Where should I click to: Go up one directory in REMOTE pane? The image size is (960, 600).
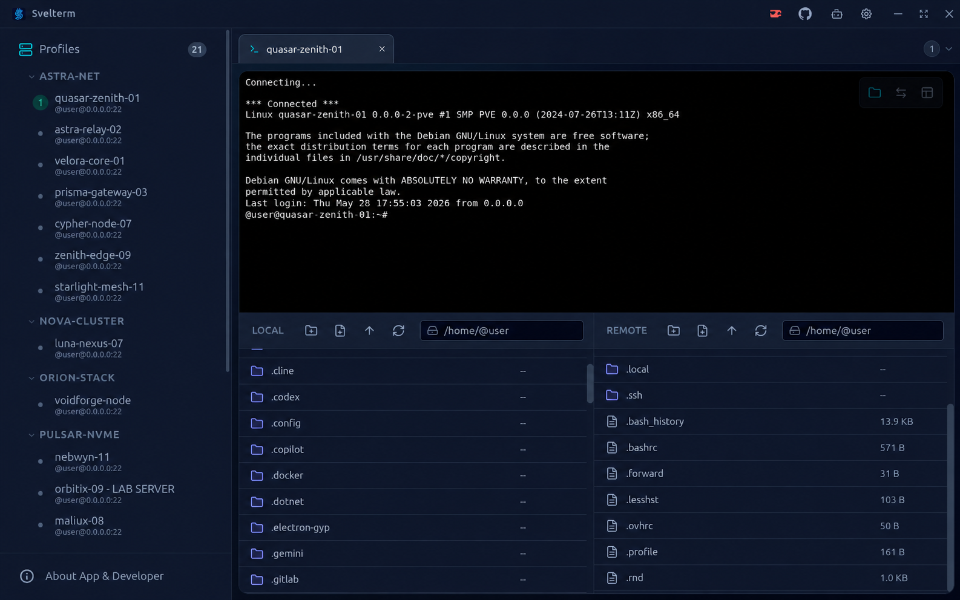(732, 330)
